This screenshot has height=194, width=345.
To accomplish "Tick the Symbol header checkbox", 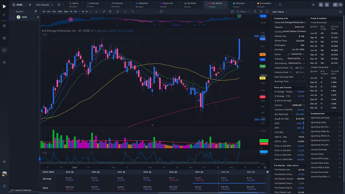I will point(13,11).
